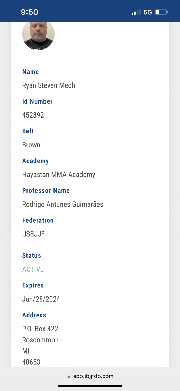The image size is (180, 391).
Task: Tap the 5G network indicator
Action: pos(148,12)
